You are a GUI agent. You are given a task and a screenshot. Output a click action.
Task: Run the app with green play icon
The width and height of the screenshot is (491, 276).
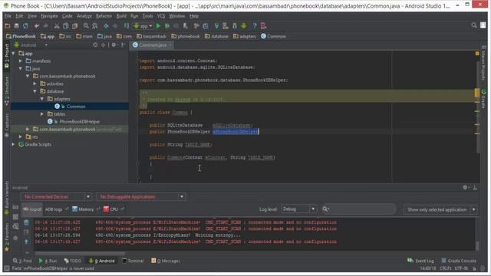coord(159,26)
